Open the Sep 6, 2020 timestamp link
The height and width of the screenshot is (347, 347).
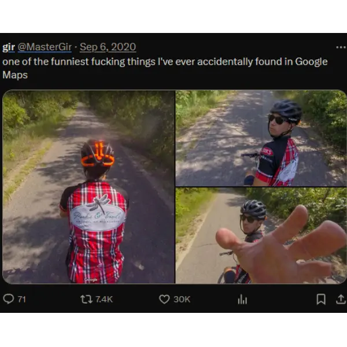[108, 47]
